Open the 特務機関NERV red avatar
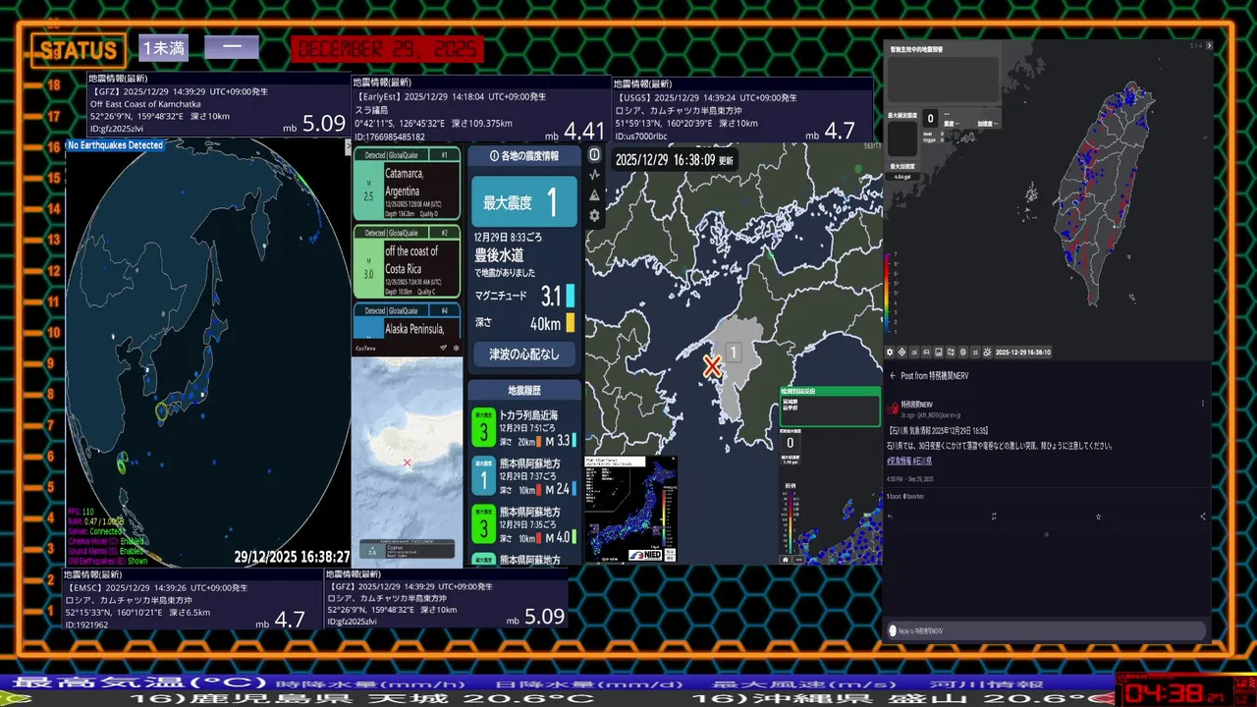1257x707 pixels. [893, 408]
